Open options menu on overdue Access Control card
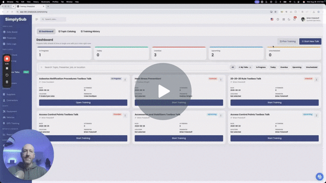 [125, 115]
